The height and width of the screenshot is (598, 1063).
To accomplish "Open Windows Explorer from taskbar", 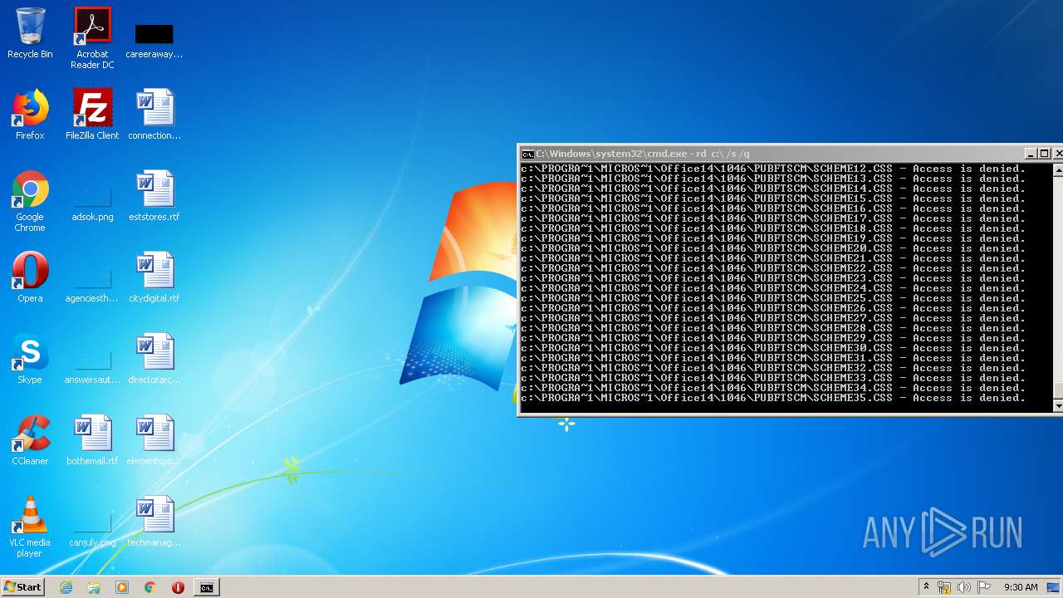I will pos(94,587).
